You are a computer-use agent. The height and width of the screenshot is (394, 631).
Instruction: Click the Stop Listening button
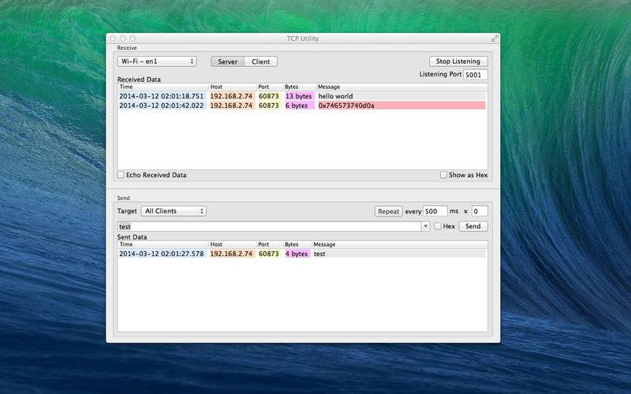pos(458,61)
